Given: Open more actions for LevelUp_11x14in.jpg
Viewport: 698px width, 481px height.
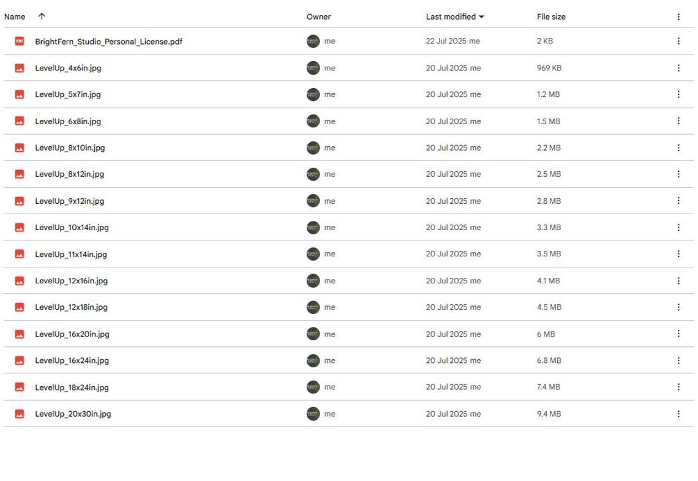Looking at the screenshot, I should pos(678,254).
